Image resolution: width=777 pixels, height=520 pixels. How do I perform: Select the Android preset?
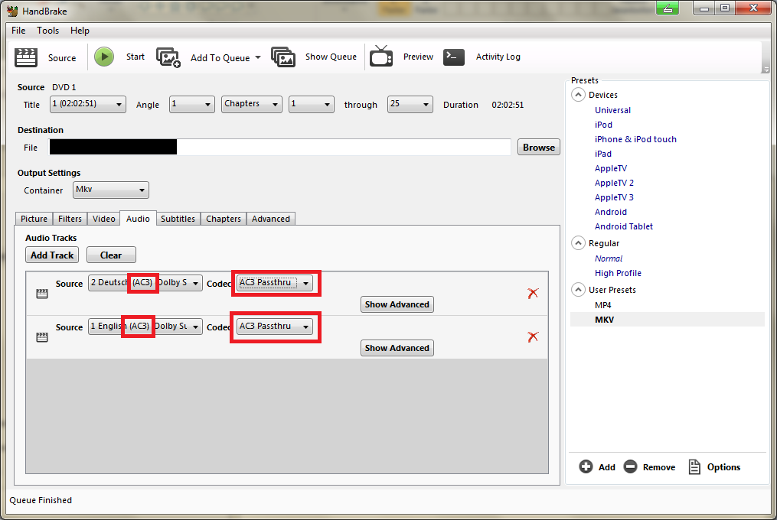click(x=611, y=212)
